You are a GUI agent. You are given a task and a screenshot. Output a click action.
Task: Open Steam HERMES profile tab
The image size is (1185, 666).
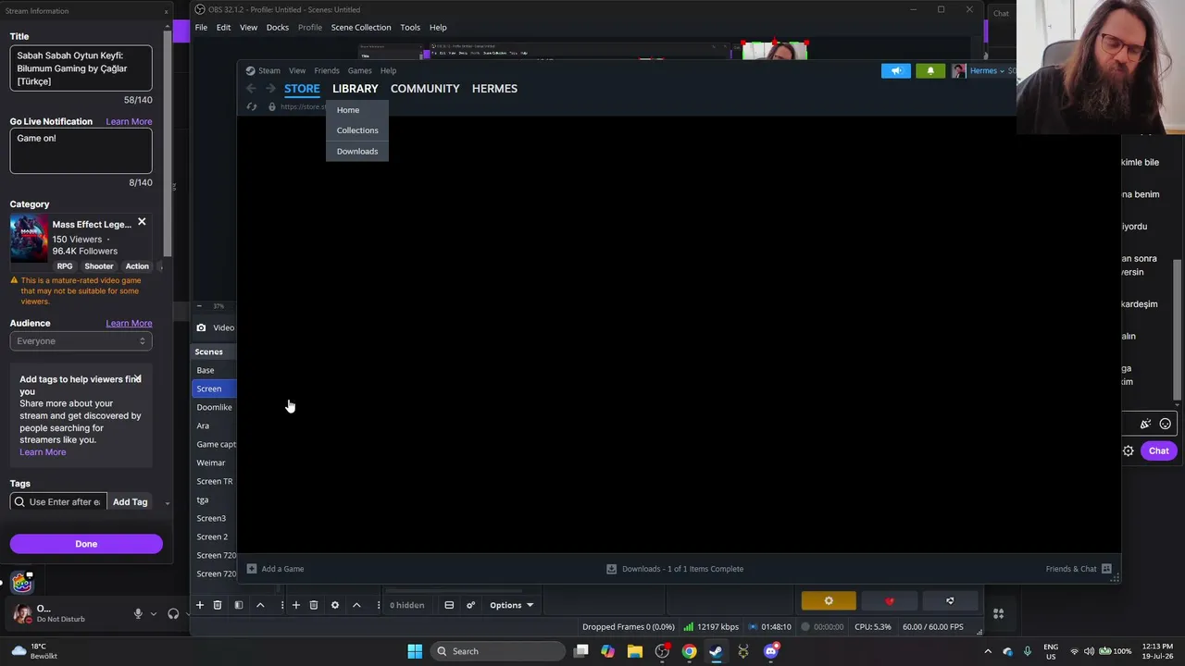click(494, 89)
